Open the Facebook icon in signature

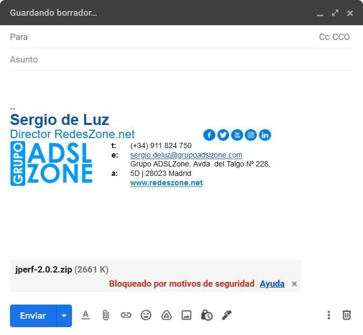pos(209,135)
